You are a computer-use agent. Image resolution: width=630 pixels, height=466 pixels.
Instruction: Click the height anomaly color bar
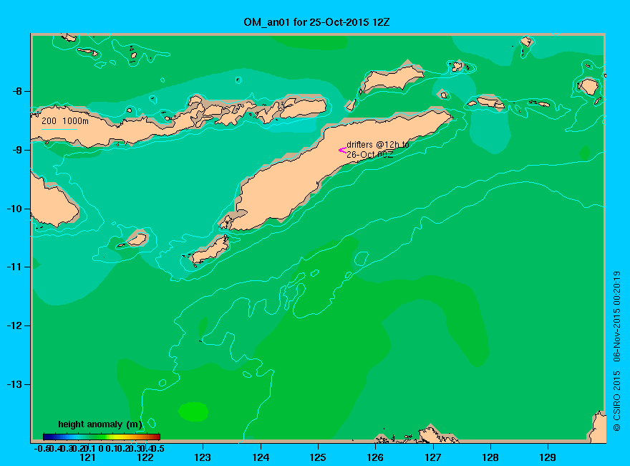coord(102,437)
